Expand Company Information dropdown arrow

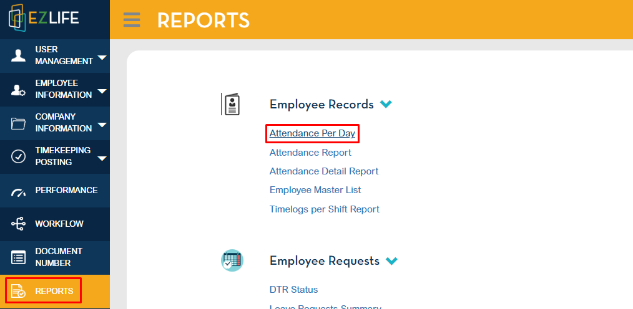[102, 125]
